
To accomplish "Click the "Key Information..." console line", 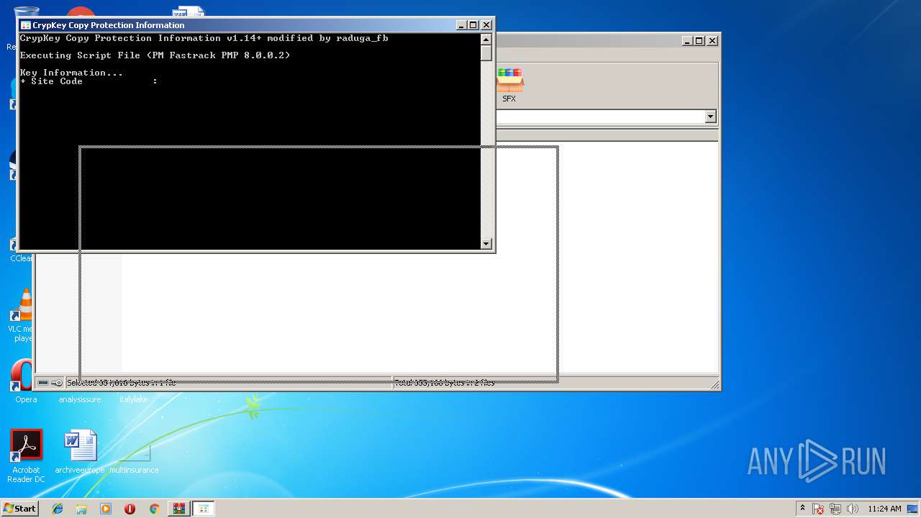I will 71,73.
